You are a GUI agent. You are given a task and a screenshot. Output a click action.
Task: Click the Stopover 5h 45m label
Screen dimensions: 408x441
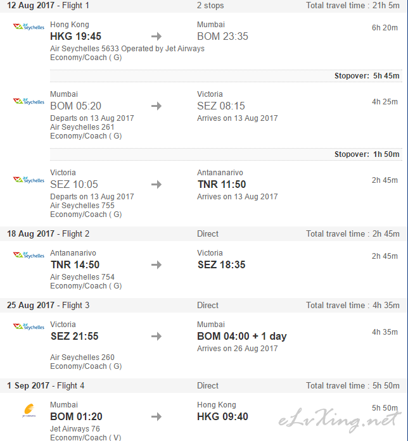[x=367, y=76]
